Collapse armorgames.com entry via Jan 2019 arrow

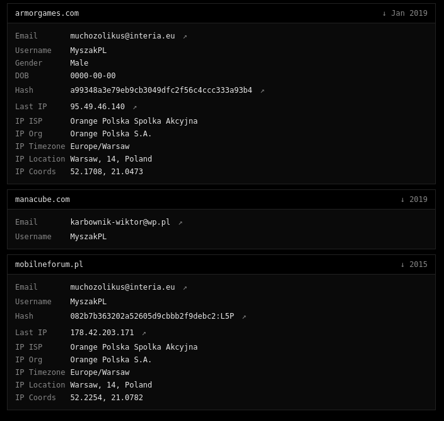[x=384, y=14]
